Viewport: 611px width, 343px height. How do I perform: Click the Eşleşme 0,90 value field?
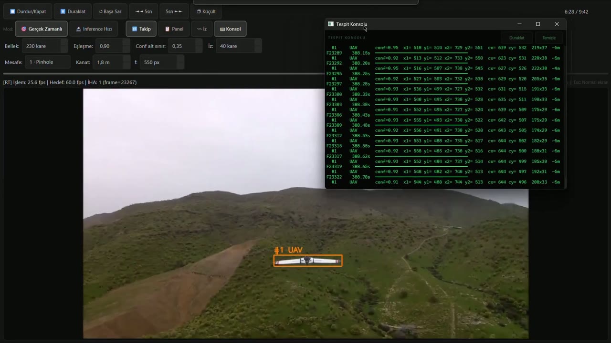pos(113,46)
